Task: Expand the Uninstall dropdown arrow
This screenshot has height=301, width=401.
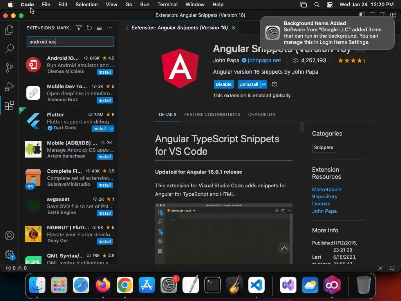Action: point(264,84)
